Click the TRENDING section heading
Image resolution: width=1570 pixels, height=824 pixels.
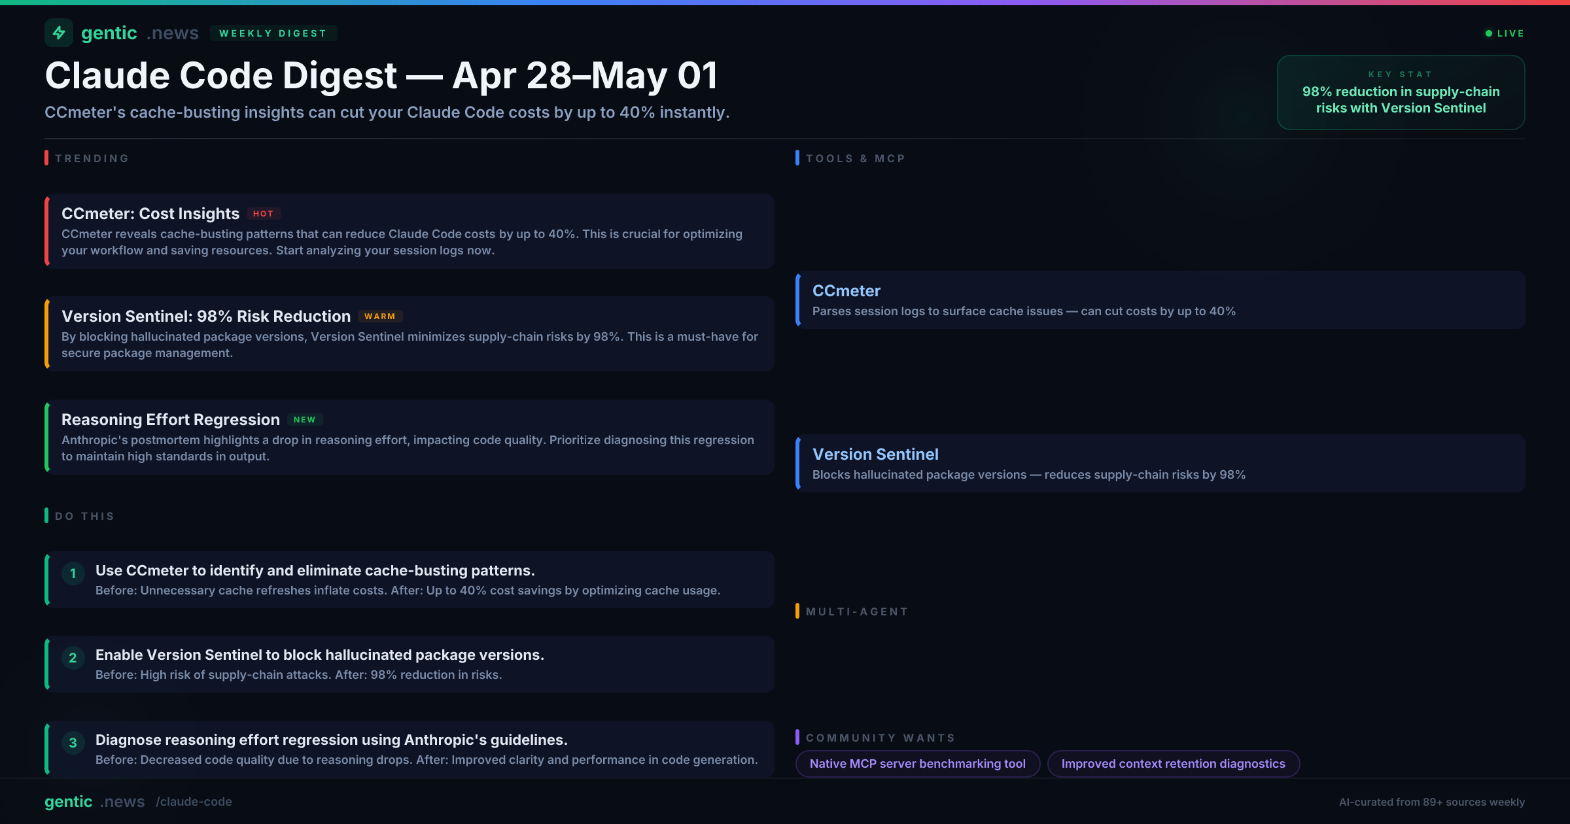tap(92, 158)
